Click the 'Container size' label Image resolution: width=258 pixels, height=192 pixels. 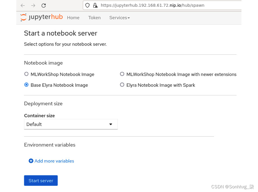(40, 116)
